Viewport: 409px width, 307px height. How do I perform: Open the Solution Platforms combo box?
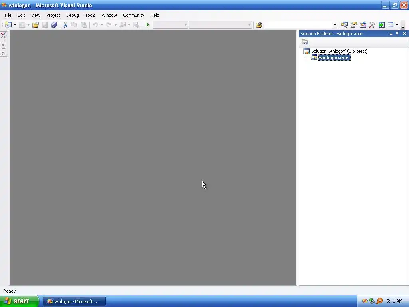[x=220, y=25]
